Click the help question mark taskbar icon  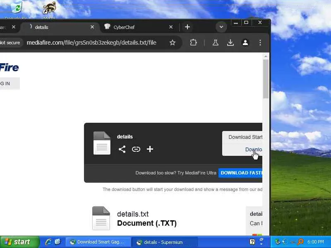pos(252,242)
